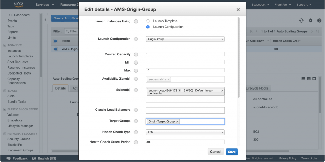Viewport: 325px width, 162px height.
Task: Collapse the IMAGES sidebar section
Action: (x=5, y=91)
